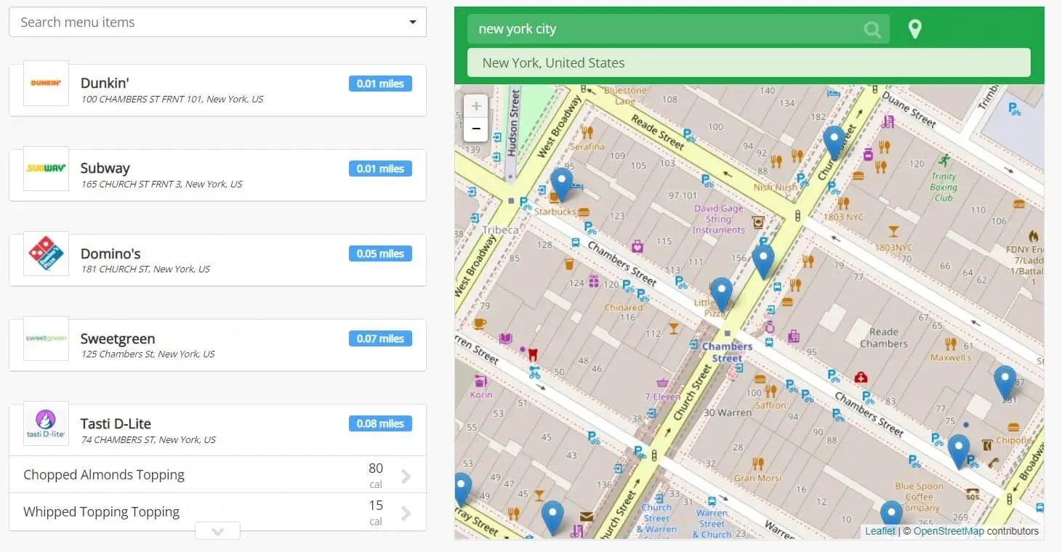Screen dimensions: 1062x552
Task: Click the 7-Eleven label on map
Action: (663, 397)
